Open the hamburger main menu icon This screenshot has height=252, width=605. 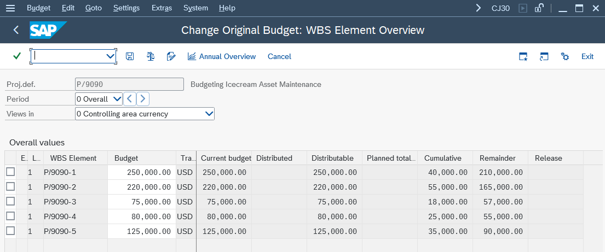pyautogui.click(x=11, y=8)
